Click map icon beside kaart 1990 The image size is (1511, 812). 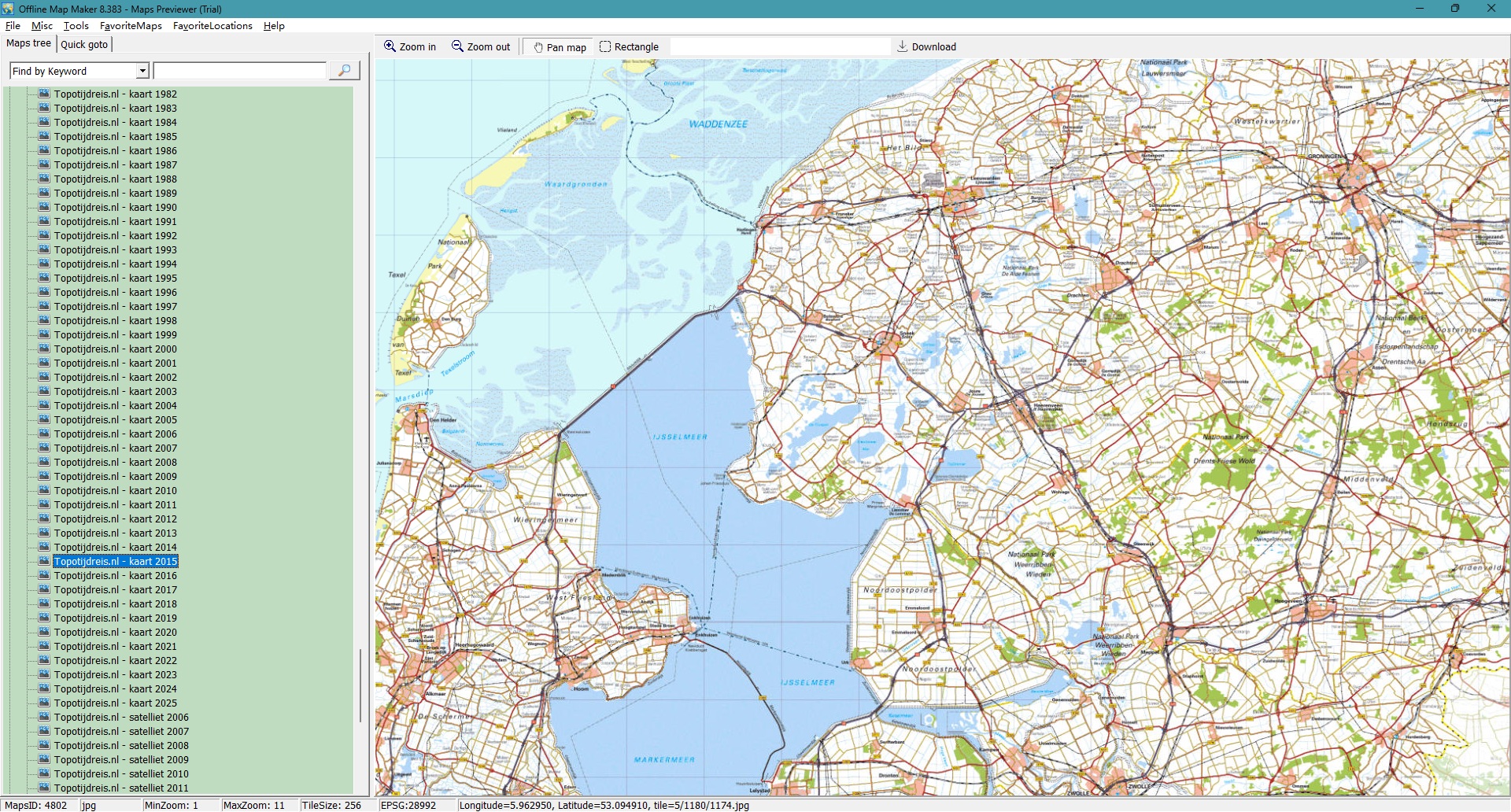(x=44, y=207)
